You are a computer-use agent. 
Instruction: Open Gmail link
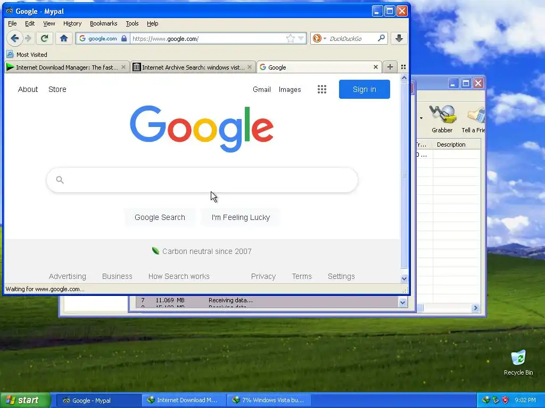(262, 89)
